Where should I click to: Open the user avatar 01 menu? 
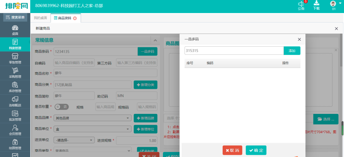333,4
